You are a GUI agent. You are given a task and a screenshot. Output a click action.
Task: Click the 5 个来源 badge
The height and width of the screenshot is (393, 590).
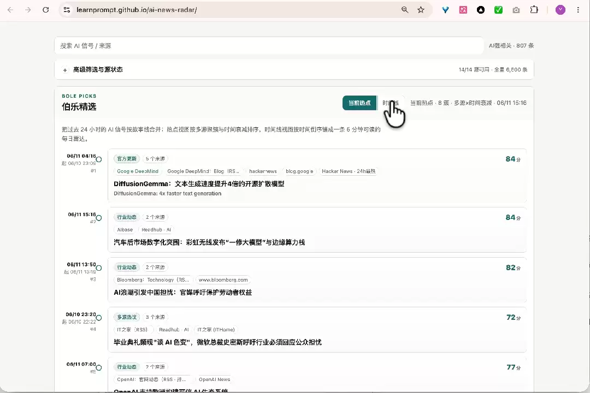(155, 159)
